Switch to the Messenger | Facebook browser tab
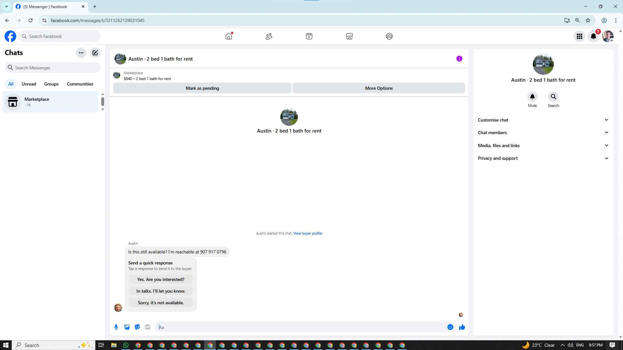Viewport: 623px width, 350px height. click(x=51, y=6)
